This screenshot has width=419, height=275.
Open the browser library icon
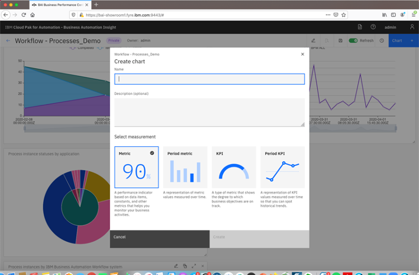(x=385, y=15)
